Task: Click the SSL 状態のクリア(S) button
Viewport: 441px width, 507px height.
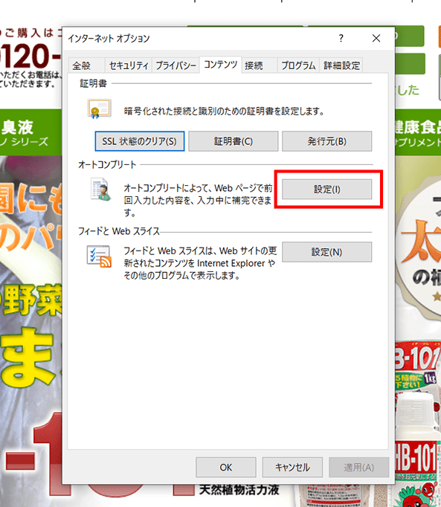Action: click(140, 141)
